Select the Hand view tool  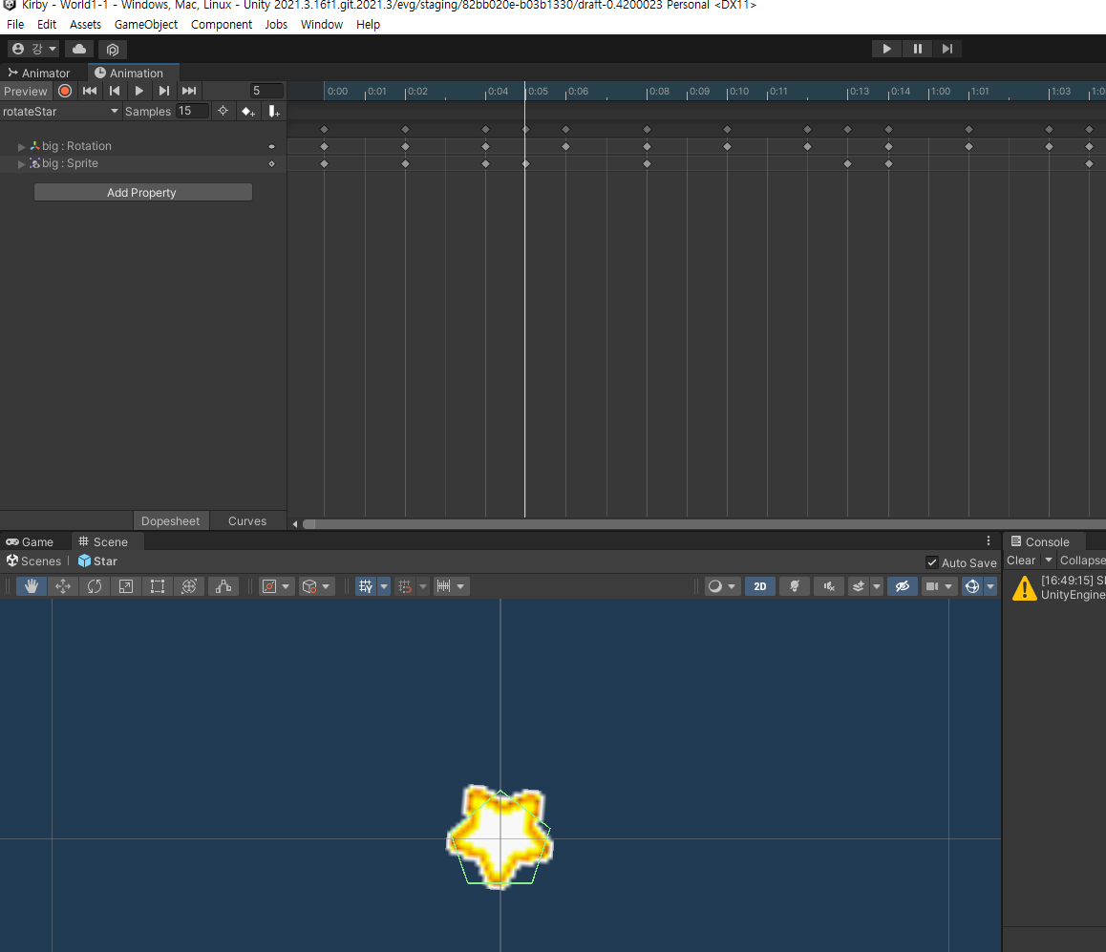[31, 586]
